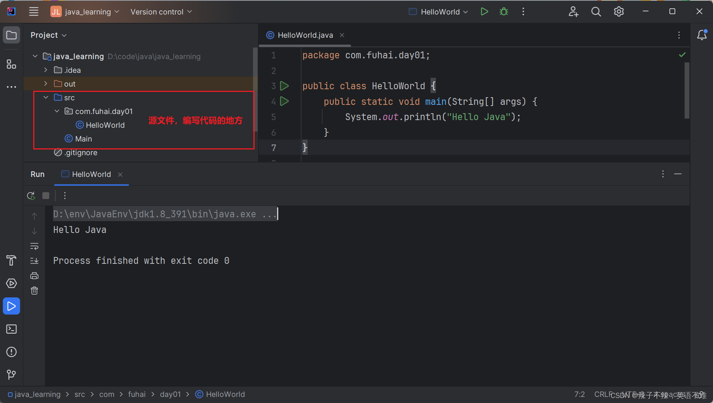Image resolution: width=713 pixels, height=403 pixels.
Task: Open Search Everywhere magnifier
Action: coord(596,12)
